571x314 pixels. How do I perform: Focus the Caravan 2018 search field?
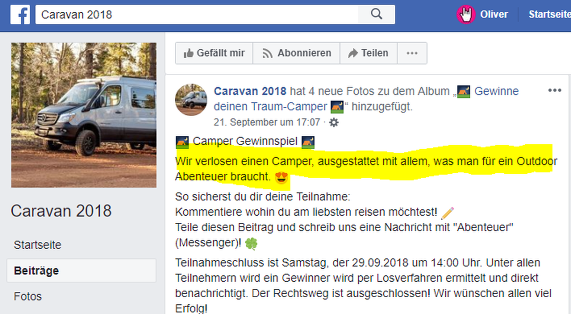pyautogui.click(x=197, y=14)
